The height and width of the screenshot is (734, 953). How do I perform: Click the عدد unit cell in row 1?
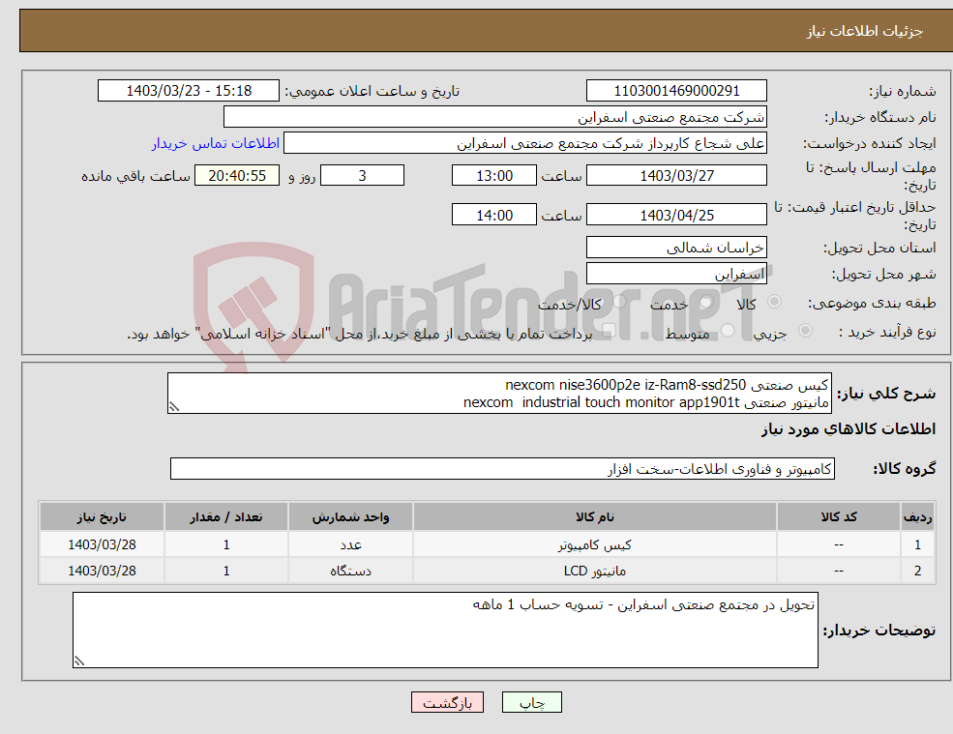tap(350, 544)
